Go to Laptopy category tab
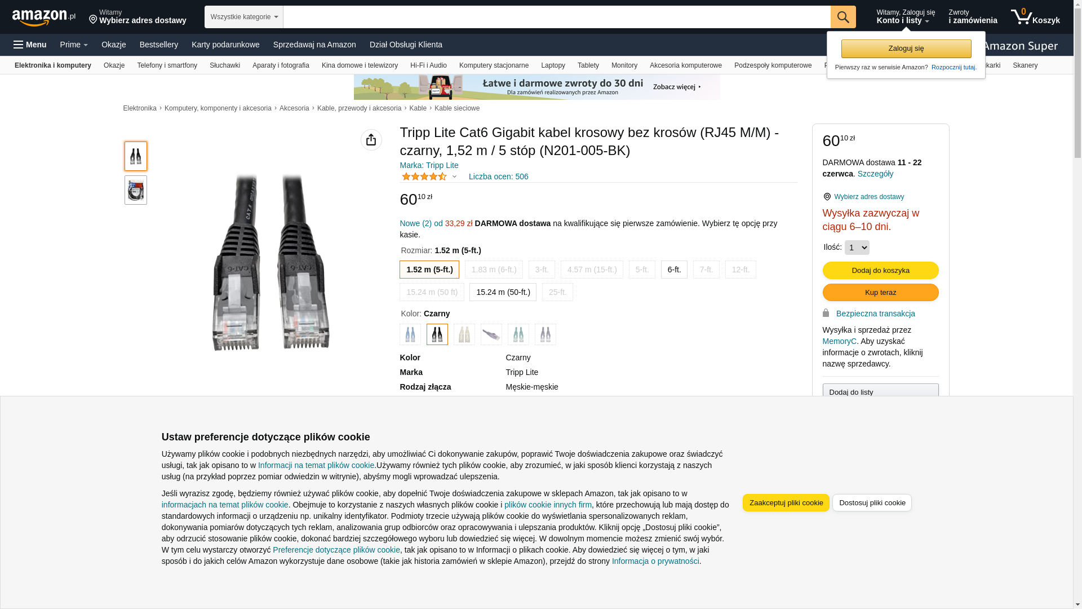This screenshot has width=1082, height=609. coord(553,65)
